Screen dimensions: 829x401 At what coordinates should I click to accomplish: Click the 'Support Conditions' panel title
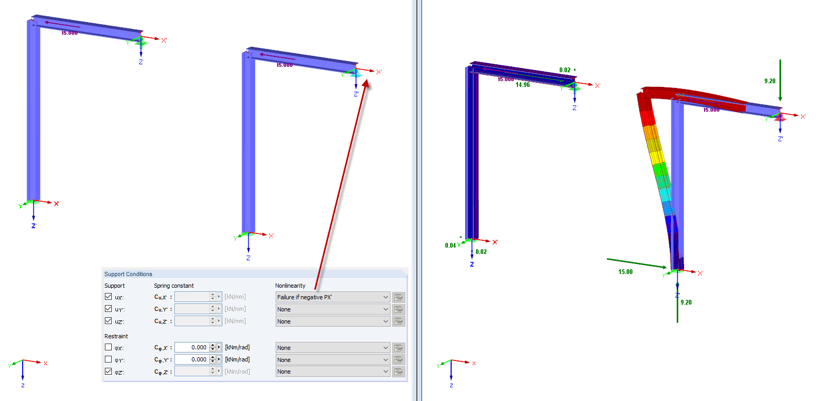click(x=128, y=274)
